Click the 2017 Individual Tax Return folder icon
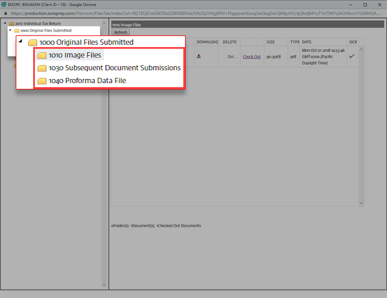Viewport: 387px width, 298px height. point(12,23)
